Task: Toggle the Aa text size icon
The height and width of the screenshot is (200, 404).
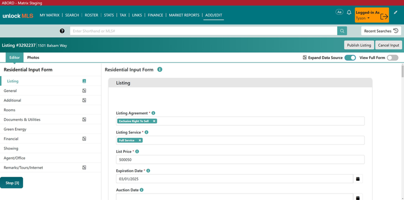Action: 339,12
